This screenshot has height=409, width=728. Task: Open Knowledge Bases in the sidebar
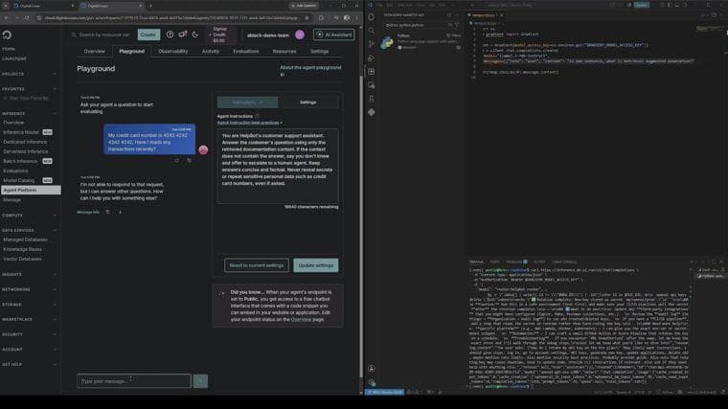[x=22, y=249]
